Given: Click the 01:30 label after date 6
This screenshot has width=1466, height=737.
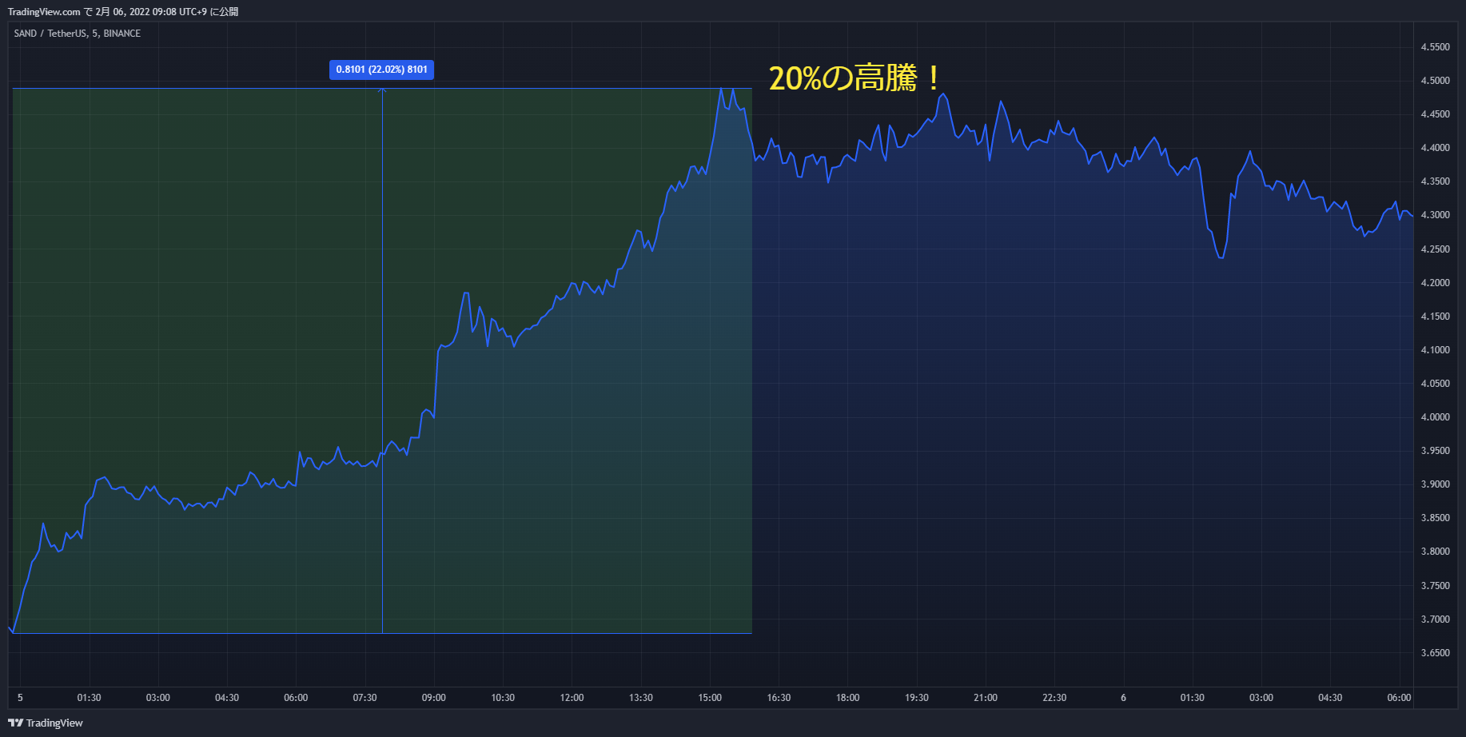Looking at the screenshot, I should [x=1193, y=698].
